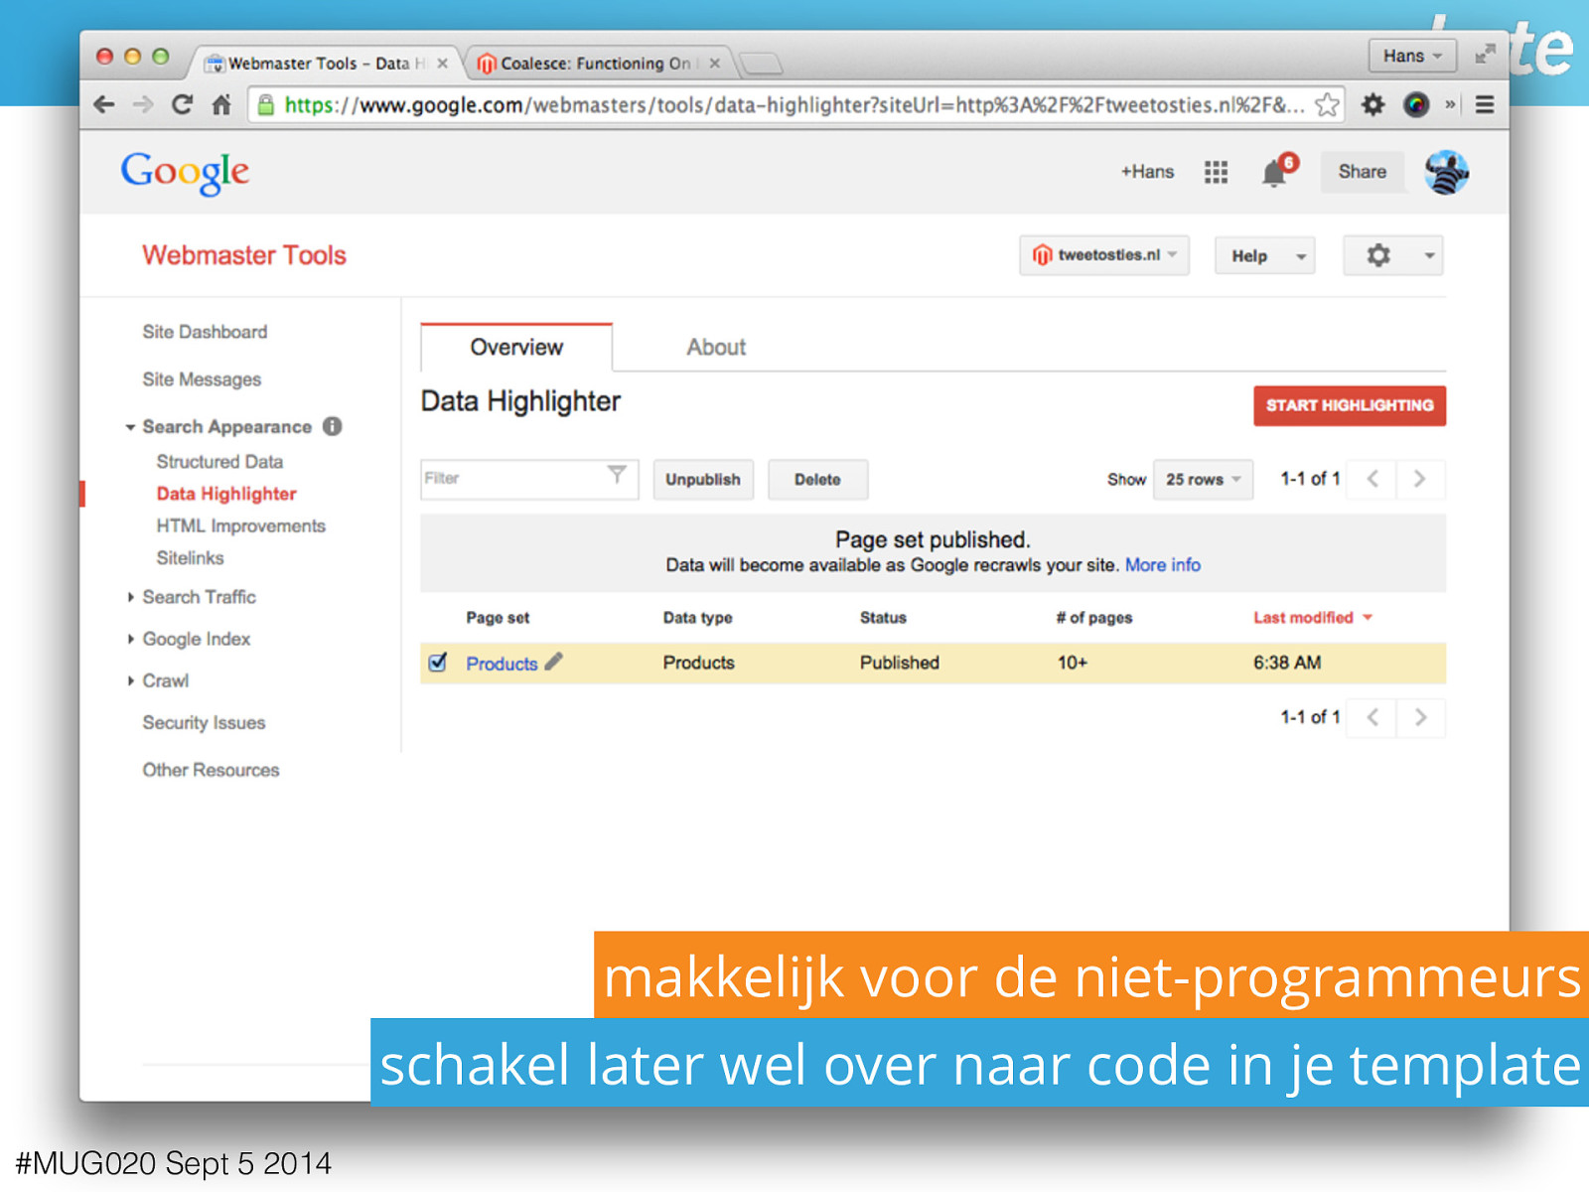
Task: Toggle fullscreen with the window expand icon
Action: pyautogui.click(x=1485, y=55)
